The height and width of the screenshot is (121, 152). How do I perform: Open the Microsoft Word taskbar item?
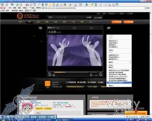[x=26, y=120]
